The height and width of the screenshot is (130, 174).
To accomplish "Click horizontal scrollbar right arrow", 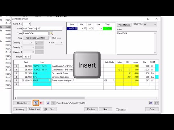I will tap(157, 98).
